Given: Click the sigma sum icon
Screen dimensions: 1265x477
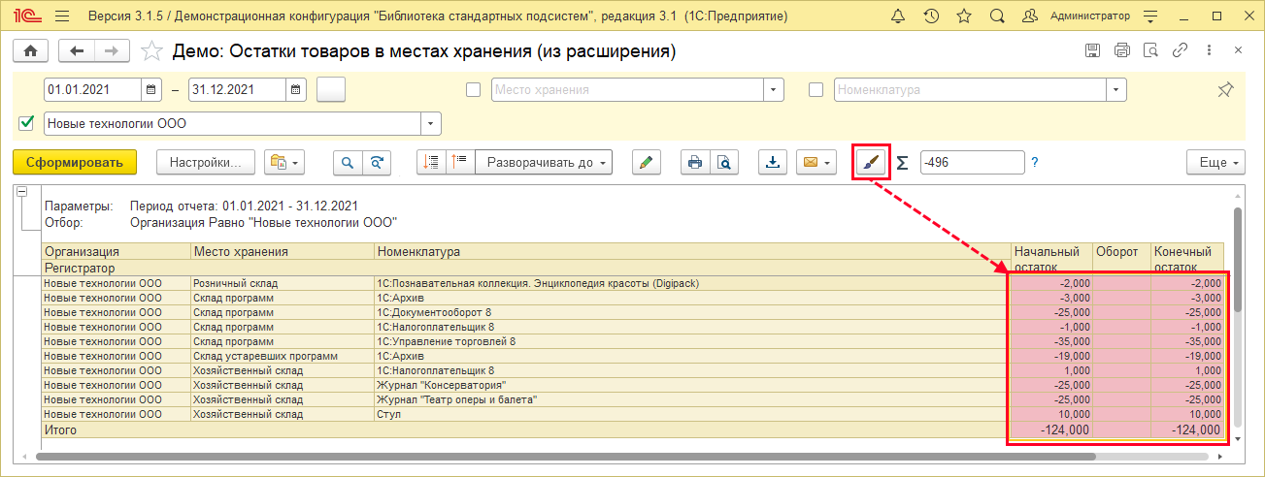Looking at the screenshot, I should (x=902, y=162).
